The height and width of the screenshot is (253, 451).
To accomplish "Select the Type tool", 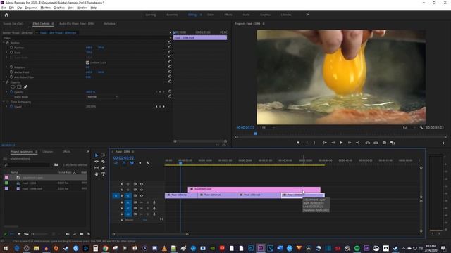I will (104, 174).
